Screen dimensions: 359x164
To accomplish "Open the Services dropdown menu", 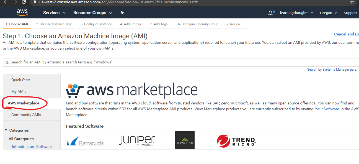I will pyautogui.click(x=54, y=13).
